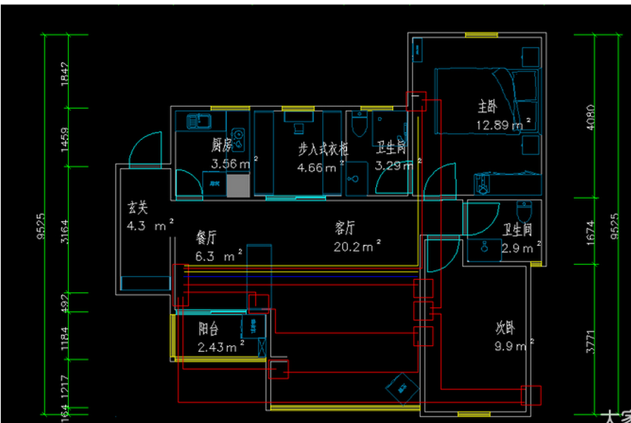The image size is (631, 423).
Task: Select the red box at master bedroom wall
Action: pos(416,101)
